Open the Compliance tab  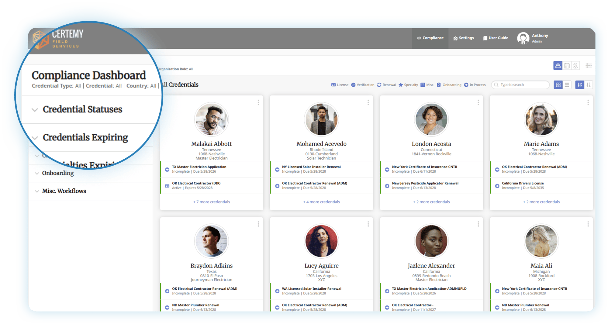click(x=430, y=38)
